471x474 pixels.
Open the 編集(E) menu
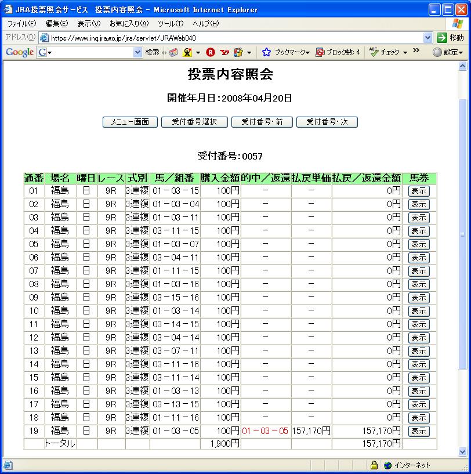click(56, 24)
